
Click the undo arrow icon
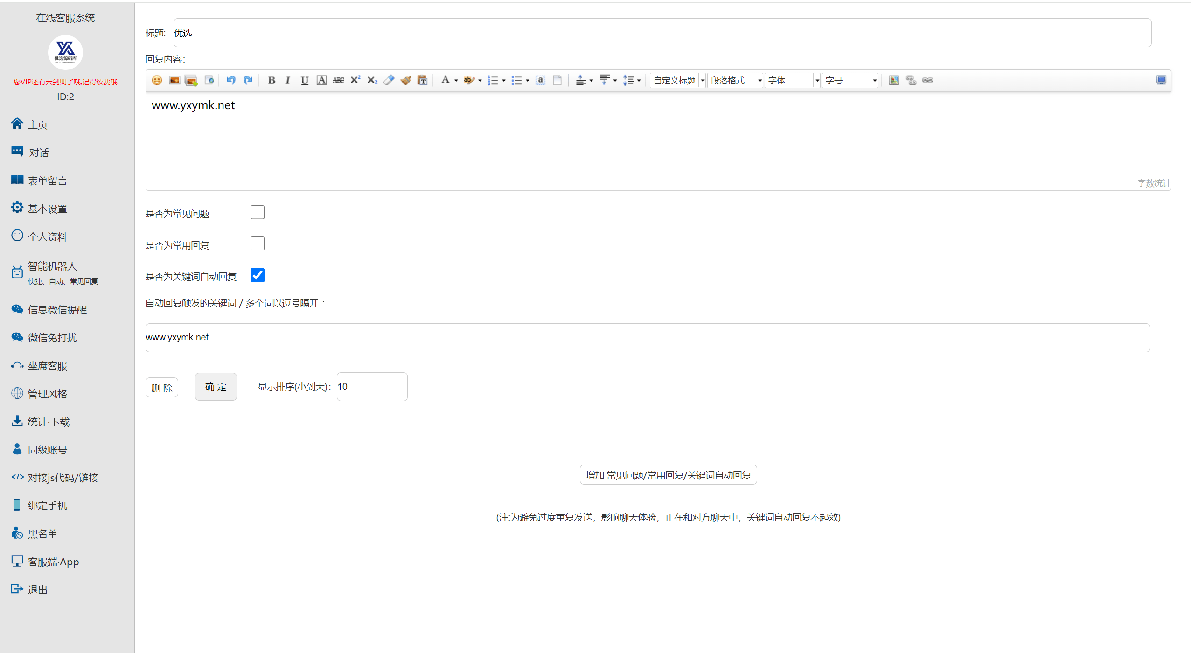(231, 80)
